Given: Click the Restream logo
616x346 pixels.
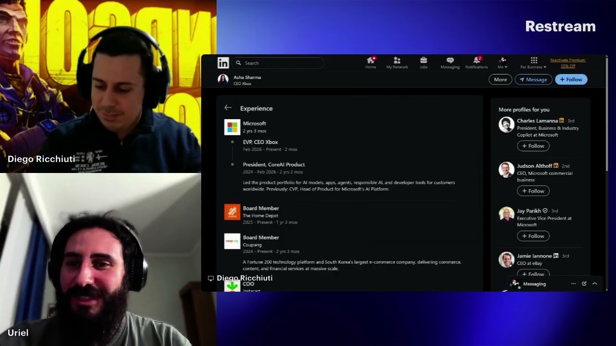Looking at the screenshot, I should pyautogui.click(x=560, y=26).
